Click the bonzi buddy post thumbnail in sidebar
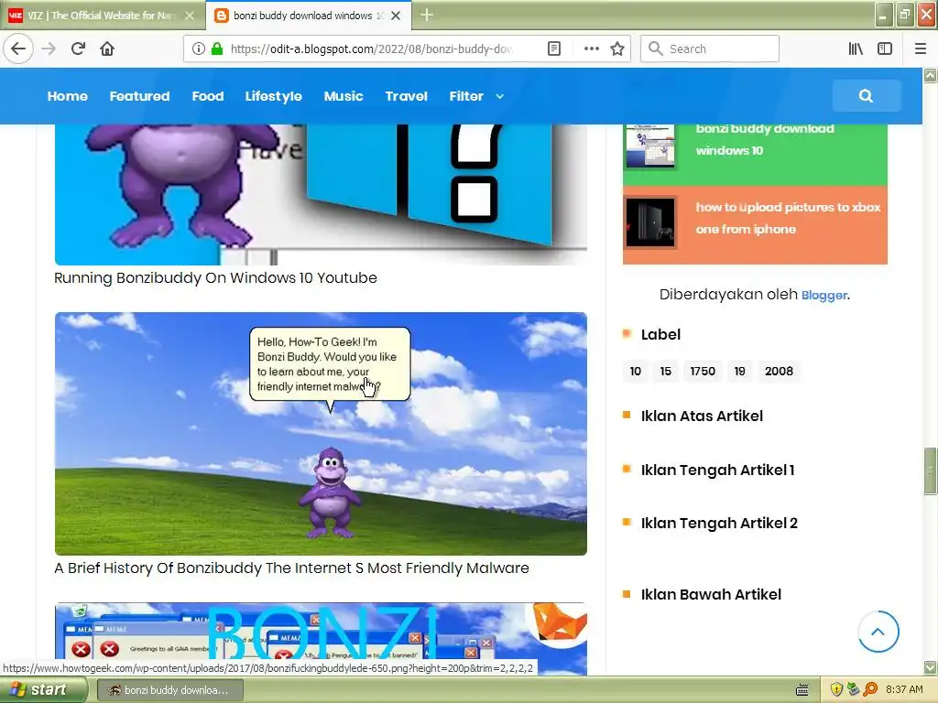938x703 pixels. point(649,146)
